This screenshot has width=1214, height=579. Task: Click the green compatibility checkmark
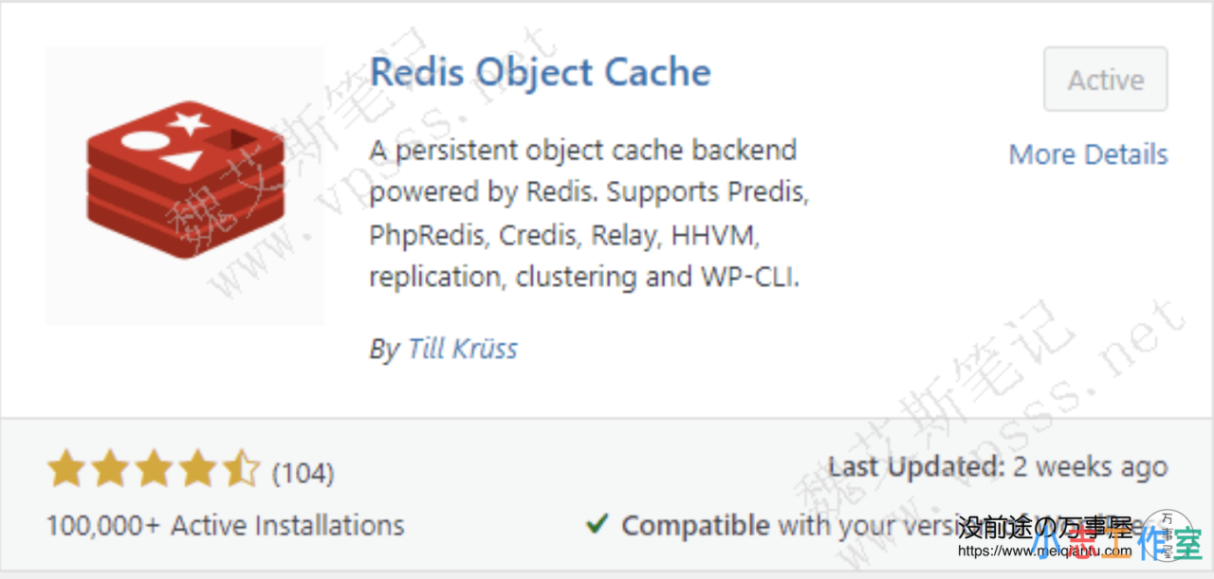tap(597, 523)
